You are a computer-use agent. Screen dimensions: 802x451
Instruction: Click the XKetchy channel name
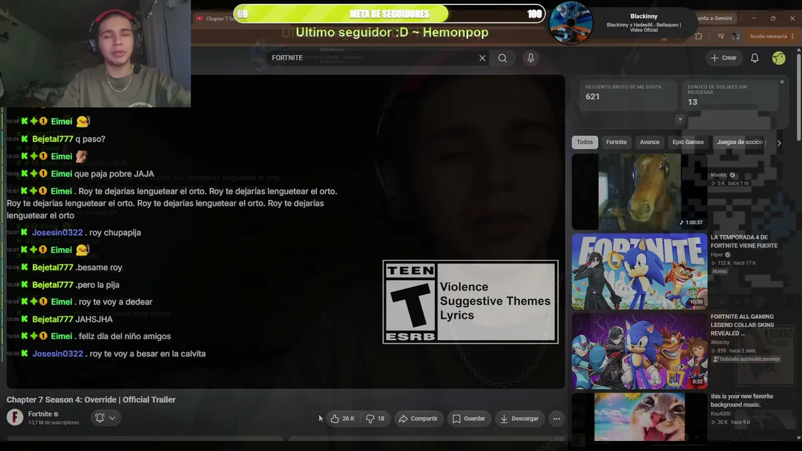721,343
